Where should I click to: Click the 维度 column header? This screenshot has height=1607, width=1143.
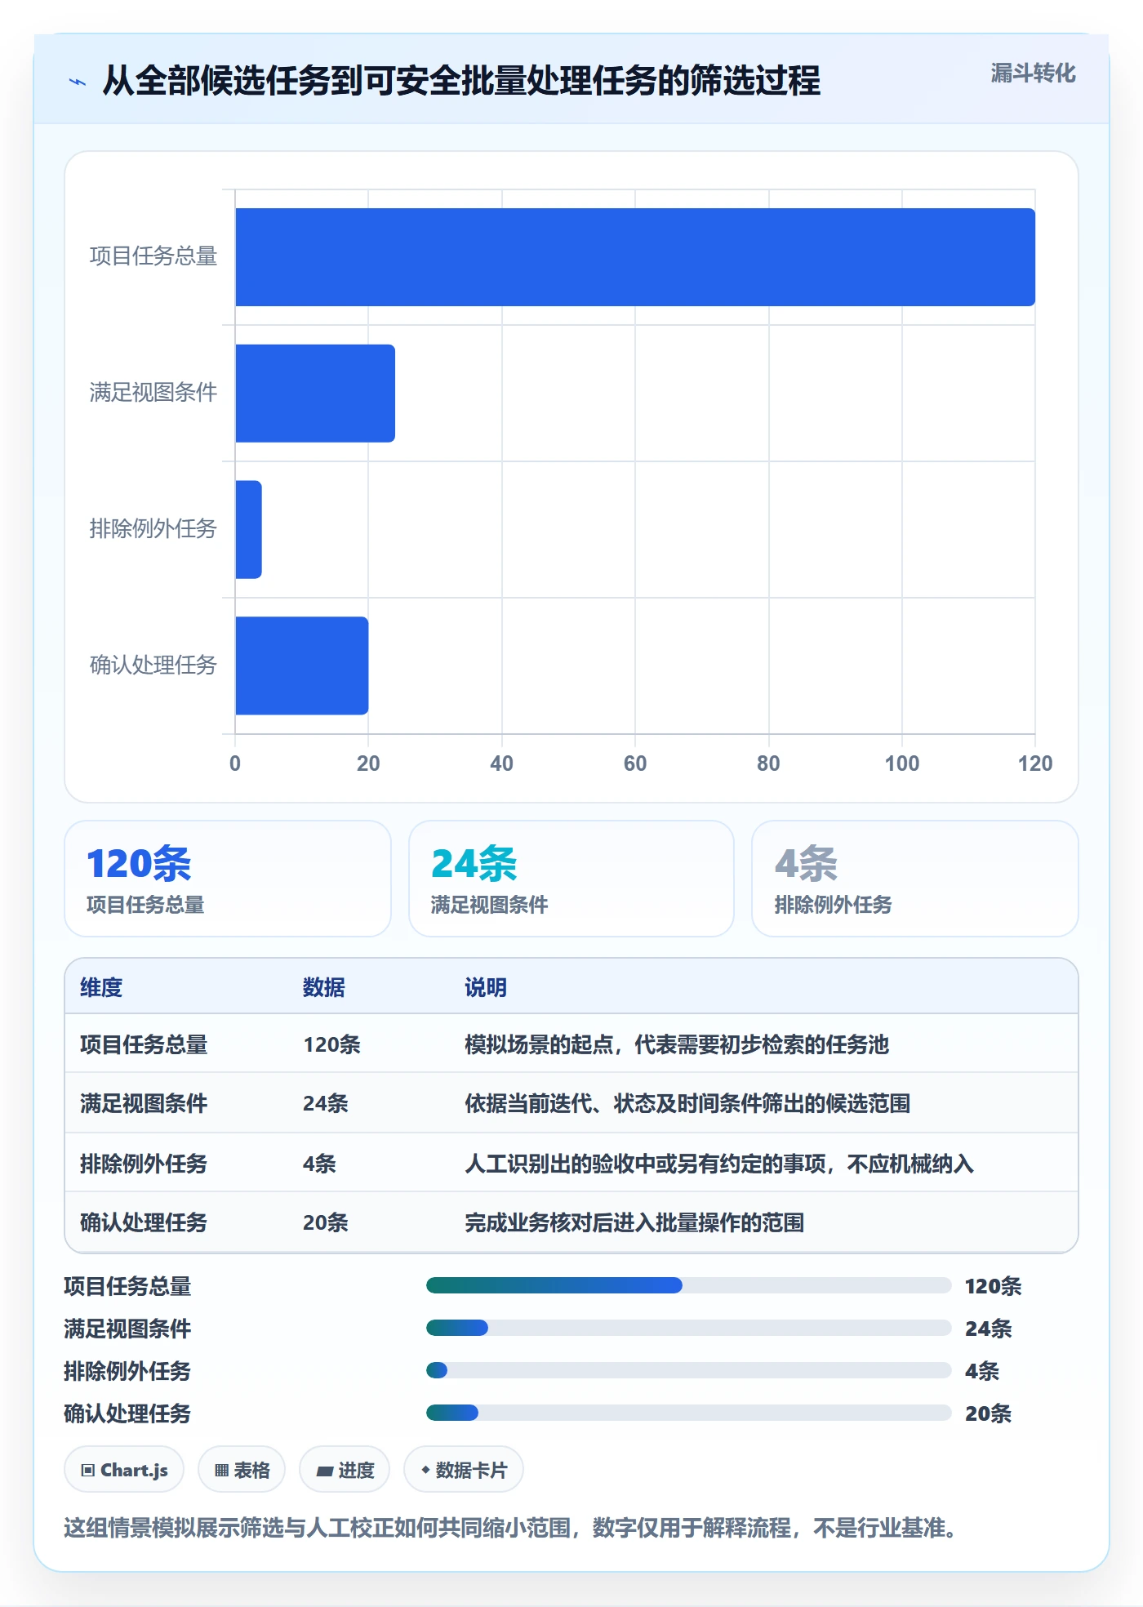click(101, 987)
